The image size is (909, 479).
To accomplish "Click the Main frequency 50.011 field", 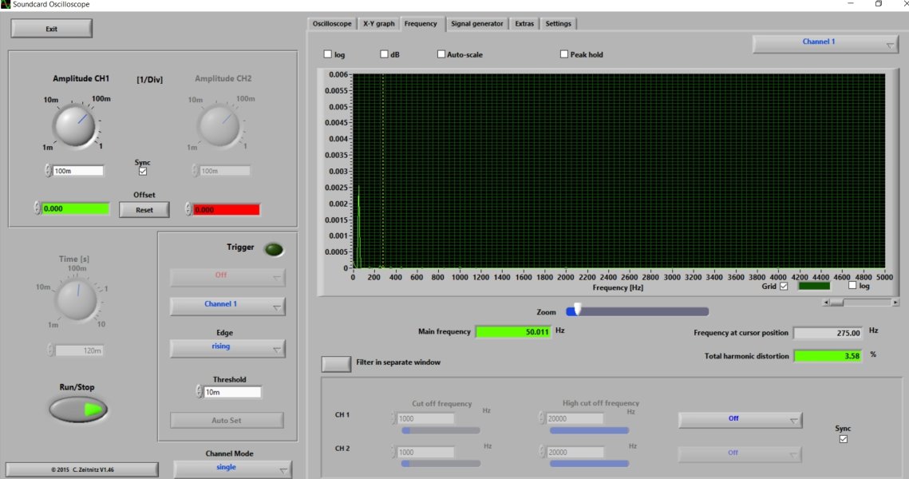I will 514,331.
